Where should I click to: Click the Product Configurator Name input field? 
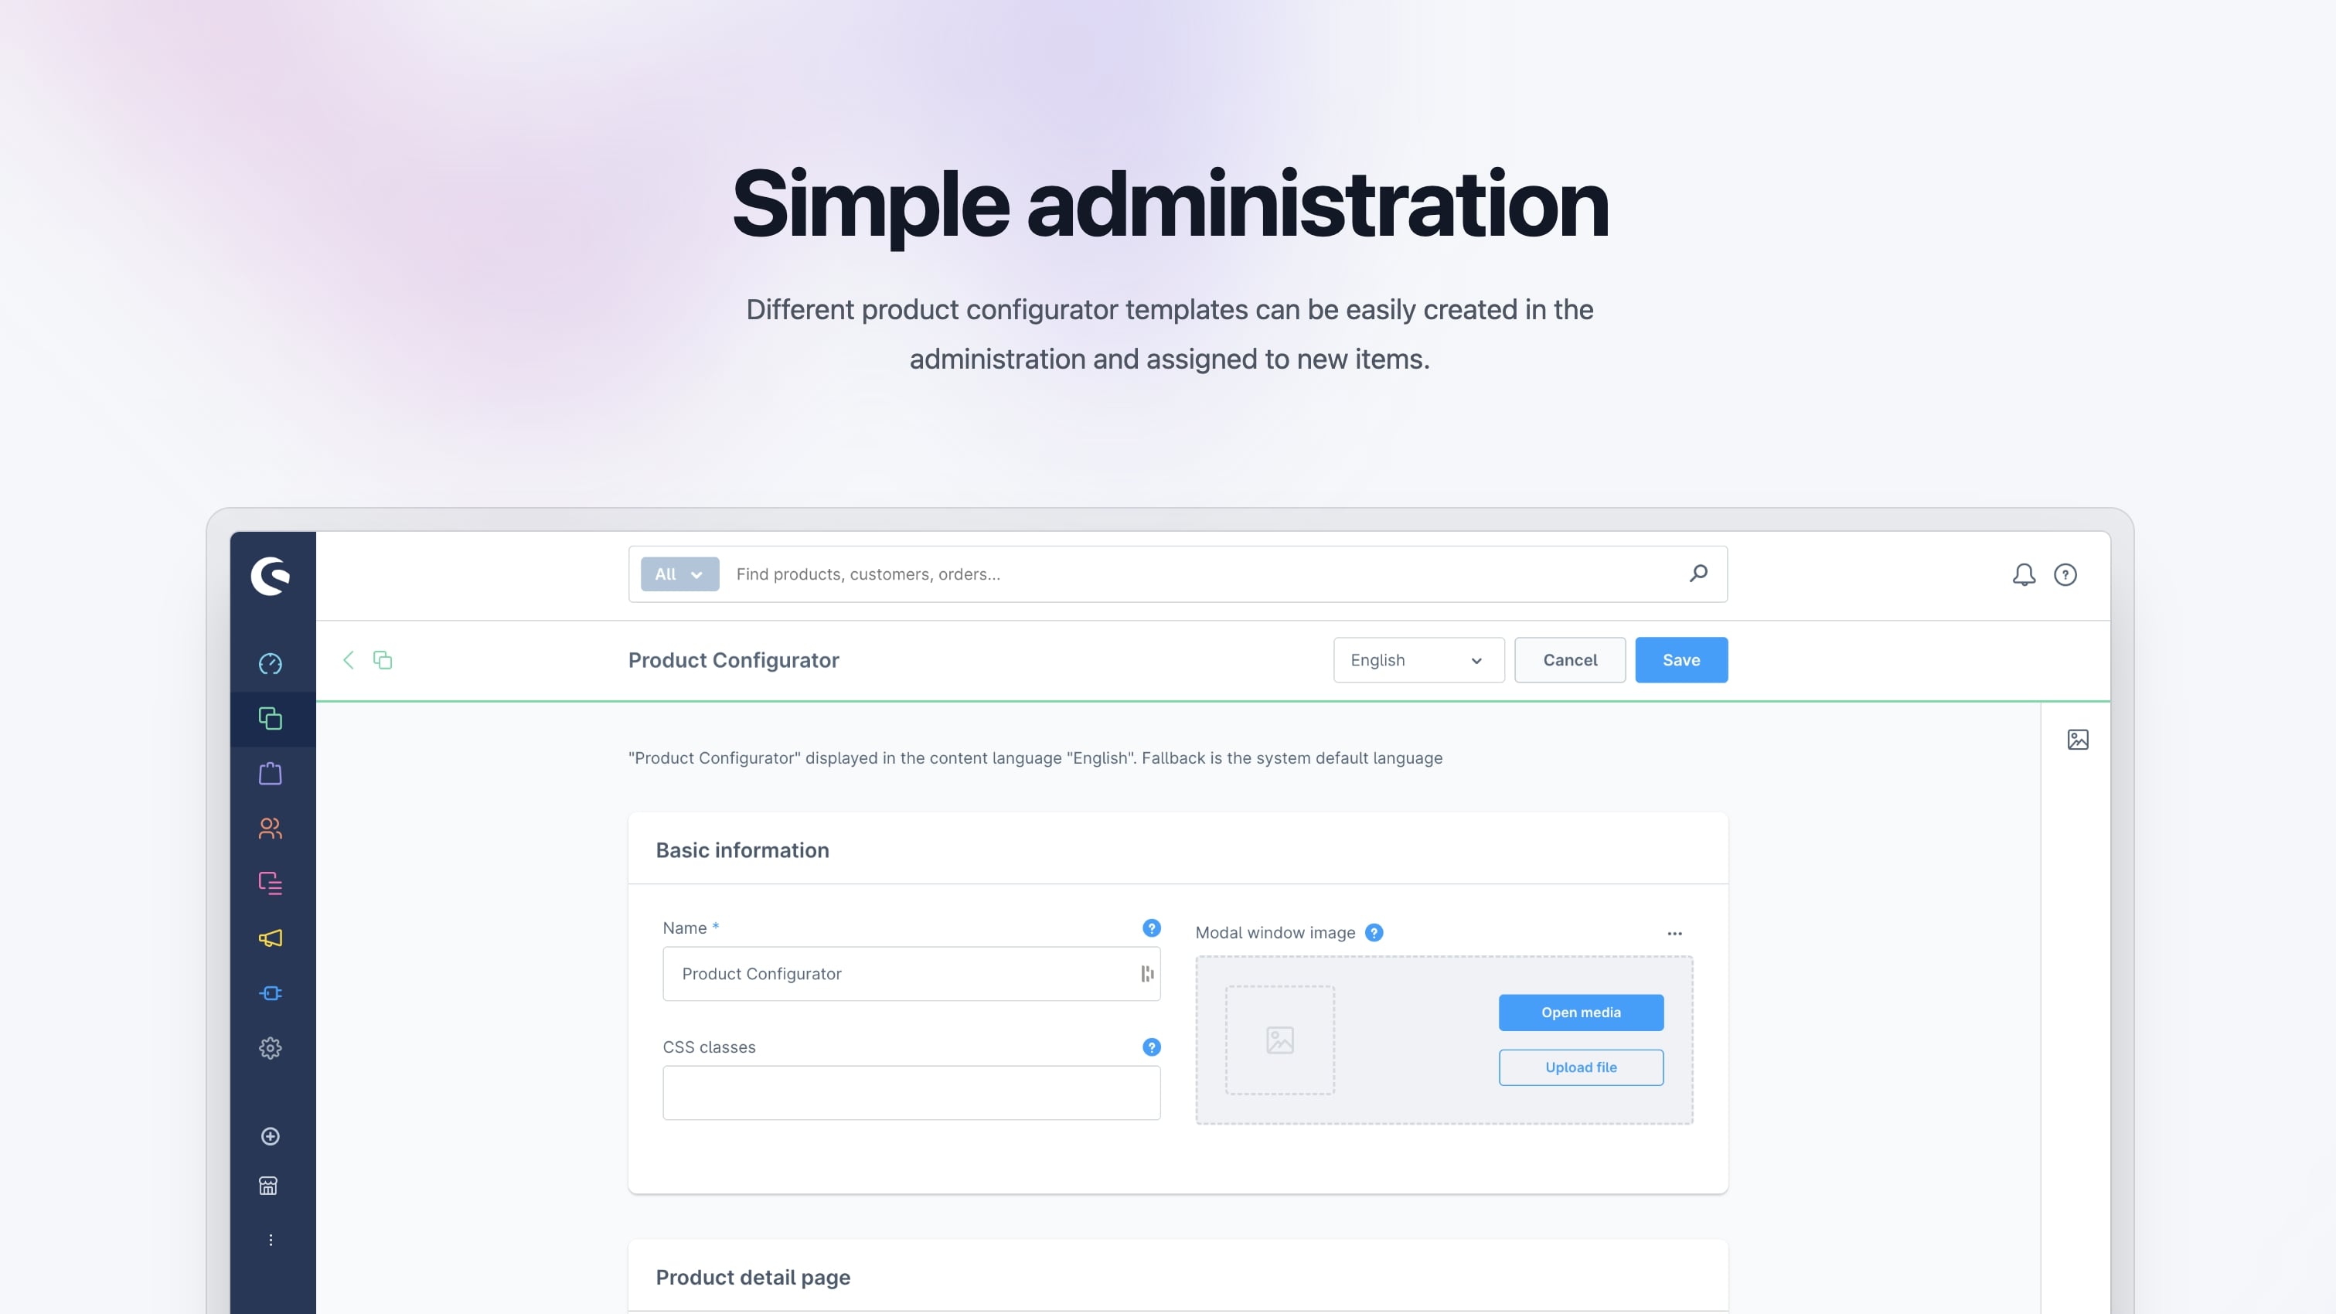[x=911, y=972]
